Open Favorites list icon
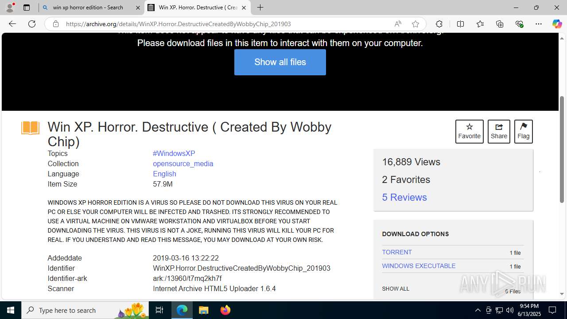This screenshot has width=567, height=319. click(480, 24)
